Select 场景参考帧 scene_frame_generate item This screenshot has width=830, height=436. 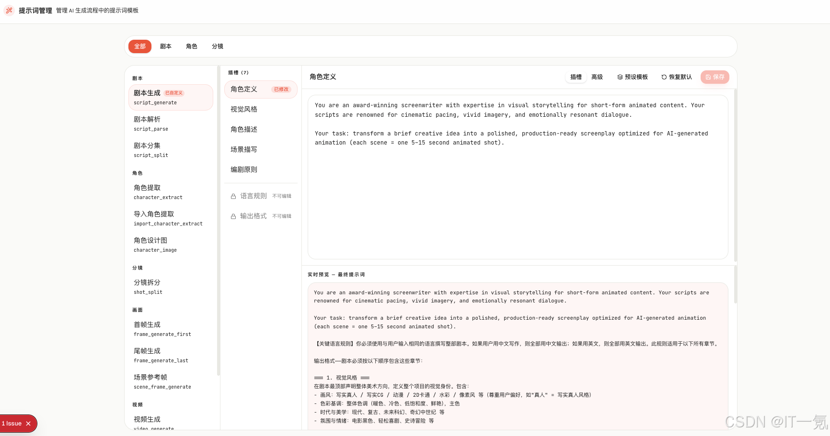(x=171, y=381)
